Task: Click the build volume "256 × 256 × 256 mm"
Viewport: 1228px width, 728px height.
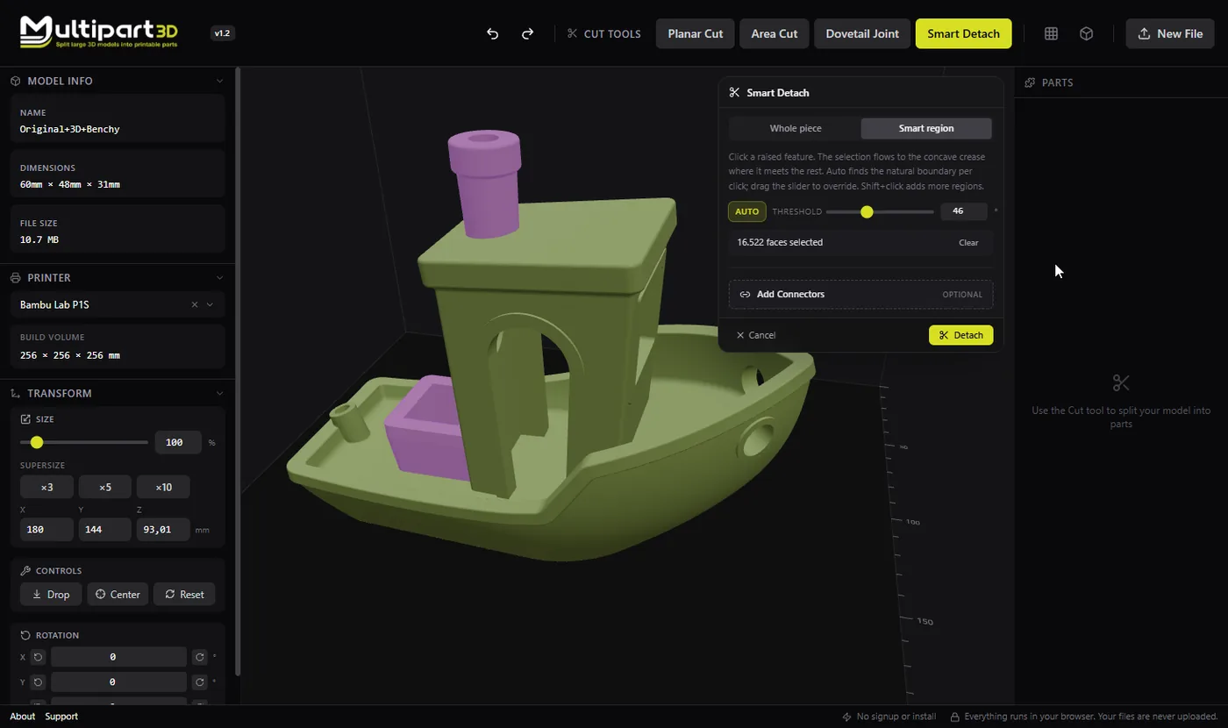Action: coord(70,355)
